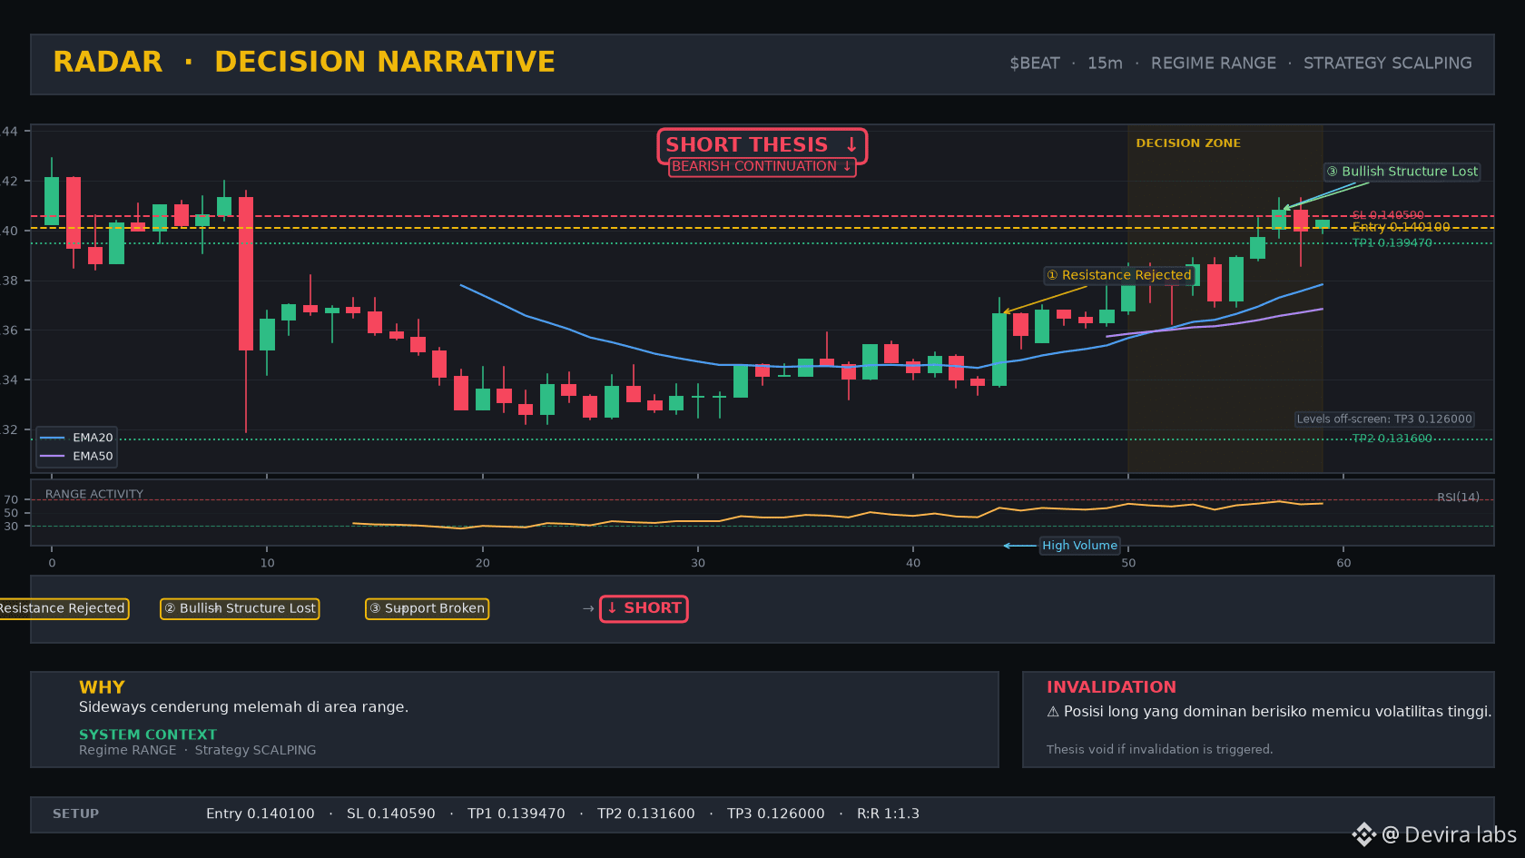Click Entry 0.140100 in SETUP bar

pos(261,814)
